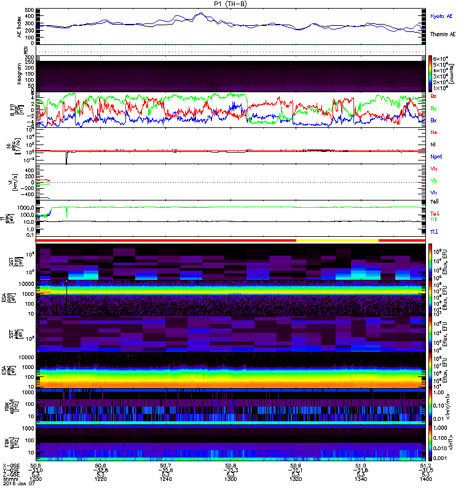
Task: Click the black "Te∥" temperature legend label
Action: coord(434,202)
